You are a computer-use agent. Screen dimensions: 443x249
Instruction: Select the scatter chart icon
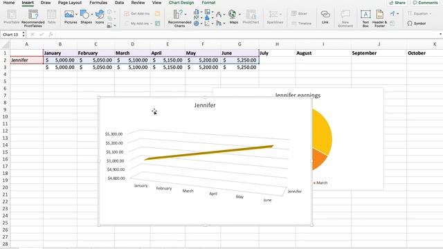coord(208,24)
